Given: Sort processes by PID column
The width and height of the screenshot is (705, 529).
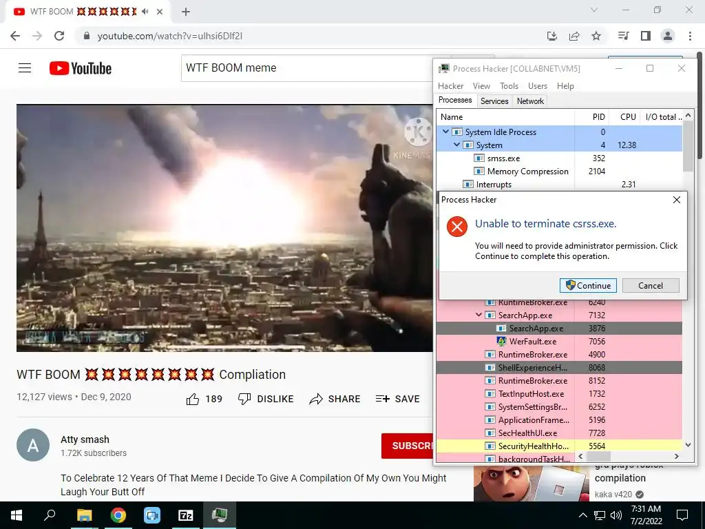Looking at the screenshot, I should pos(591,117).
